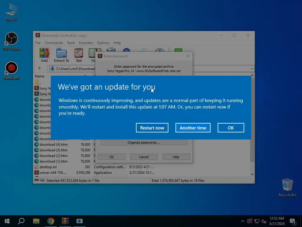Image resolution: width=302 pixels, height=227 pixels.
Task: Click the Selected bytes status bar text
Action: click(73, 181)
